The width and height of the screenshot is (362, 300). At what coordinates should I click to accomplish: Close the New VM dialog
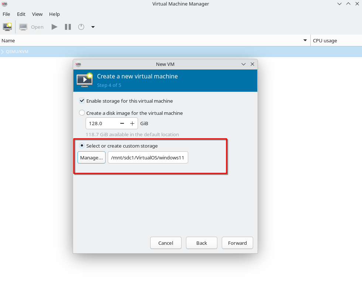point(252,64)
